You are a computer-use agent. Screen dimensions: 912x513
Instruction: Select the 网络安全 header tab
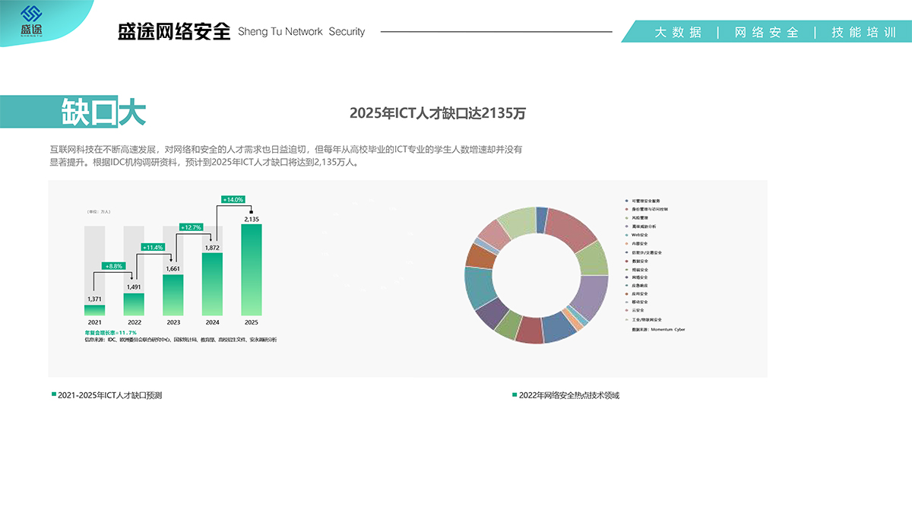(766, 32)
